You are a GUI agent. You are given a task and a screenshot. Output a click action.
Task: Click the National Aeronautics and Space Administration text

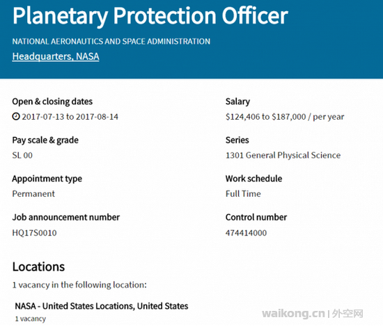111,41
